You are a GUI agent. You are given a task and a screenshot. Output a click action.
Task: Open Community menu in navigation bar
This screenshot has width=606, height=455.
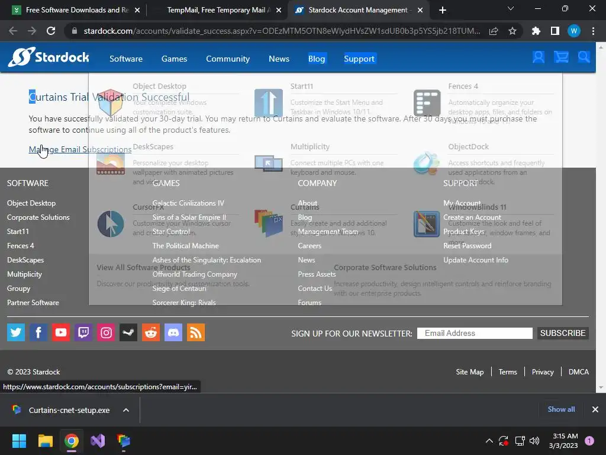pos(228,59)
